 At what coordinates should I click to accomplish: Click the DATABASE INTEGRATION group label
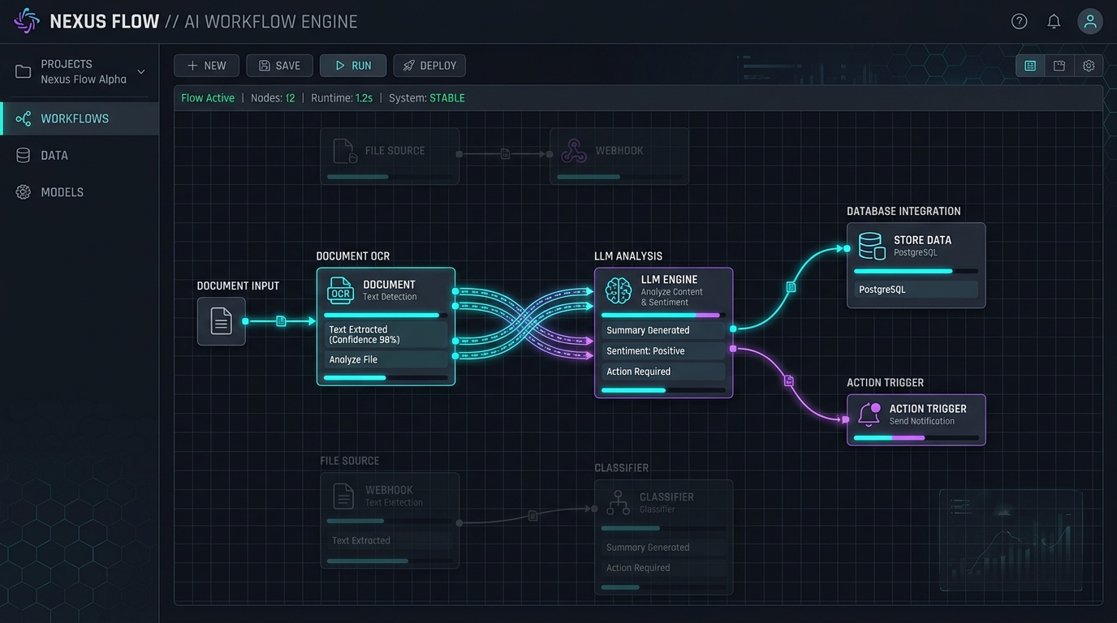pos(904,211)
